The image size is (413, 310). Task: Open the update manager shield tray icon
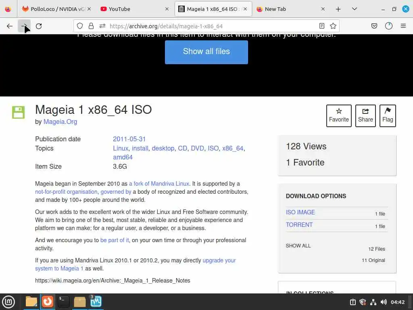363,302
